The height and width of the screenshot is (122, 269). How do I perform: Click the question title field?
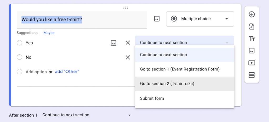click(x=82, y=20)
